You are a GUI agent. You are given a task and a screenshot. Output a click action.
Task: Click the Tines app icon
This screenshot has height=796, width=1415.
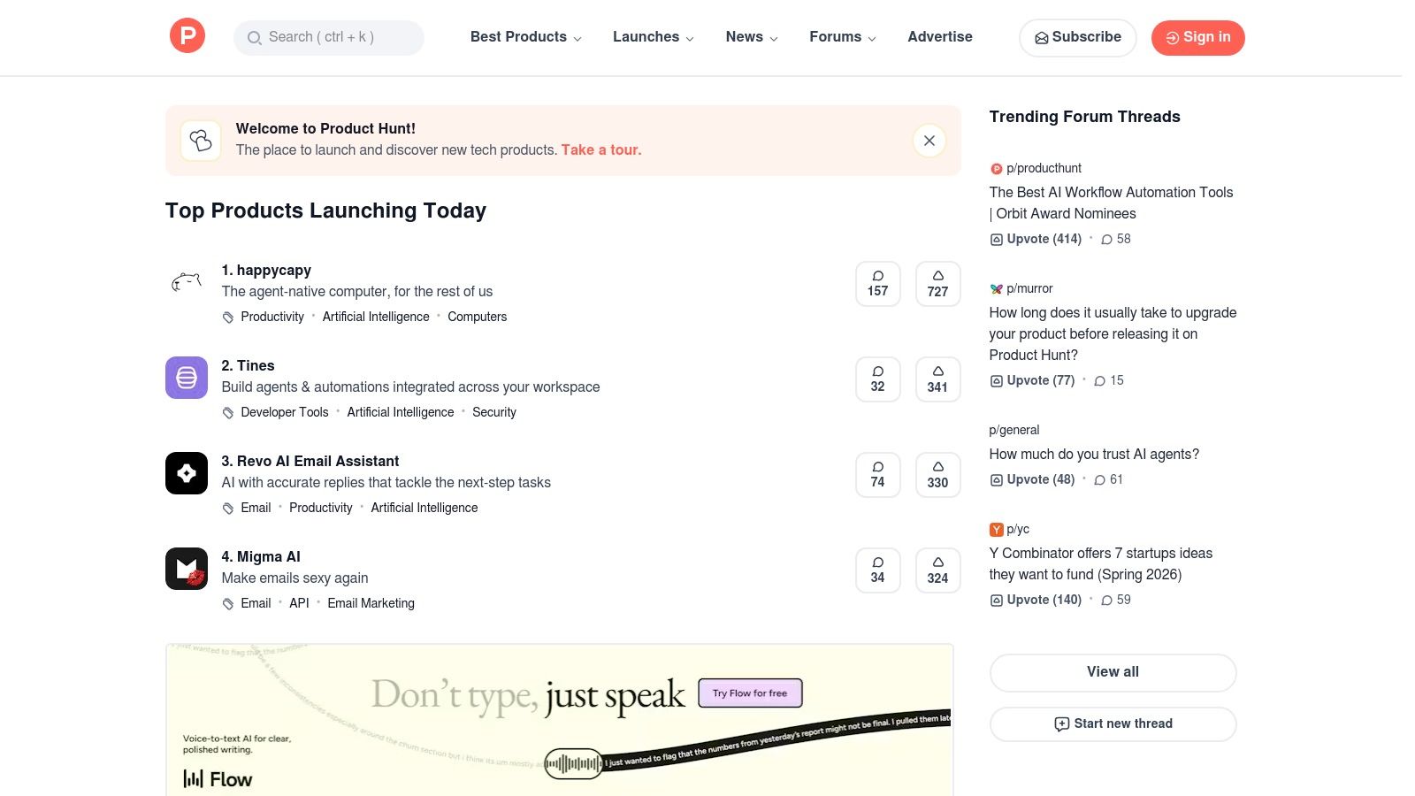coord(186,378)
